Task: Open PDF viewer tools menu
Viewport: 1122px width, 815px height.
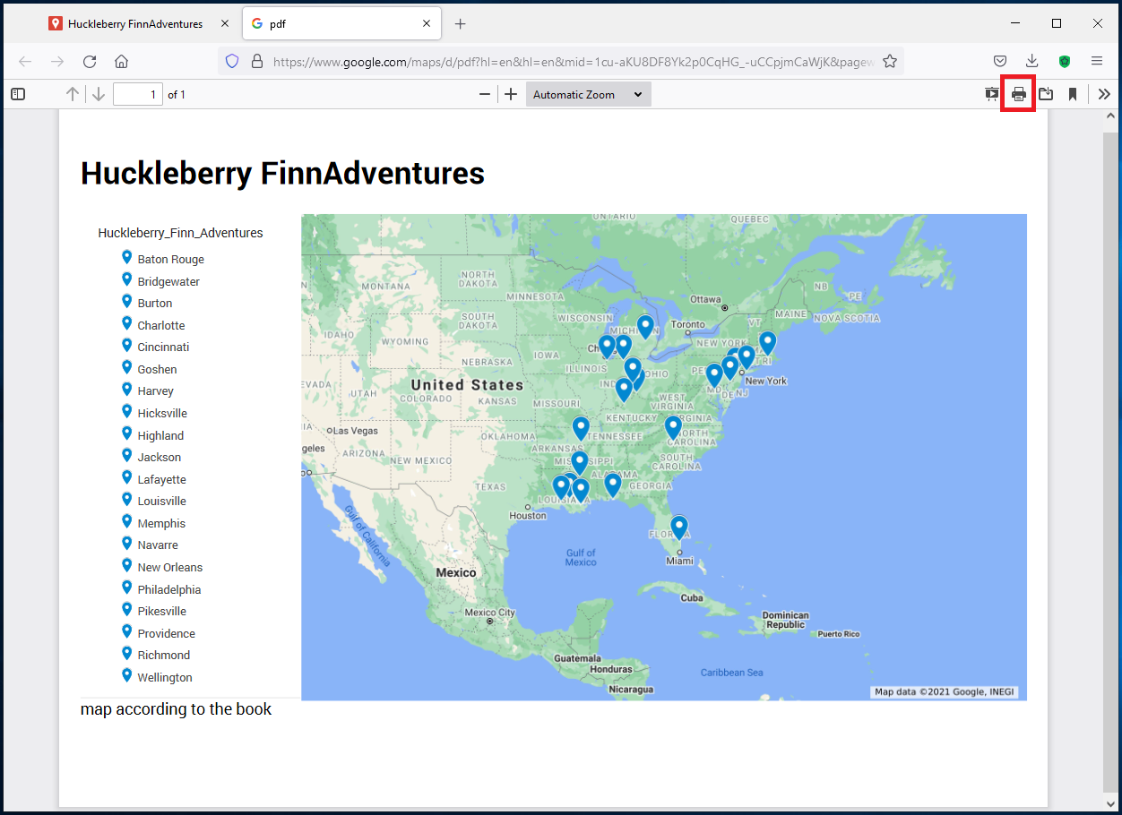Action: [1104, 94]
